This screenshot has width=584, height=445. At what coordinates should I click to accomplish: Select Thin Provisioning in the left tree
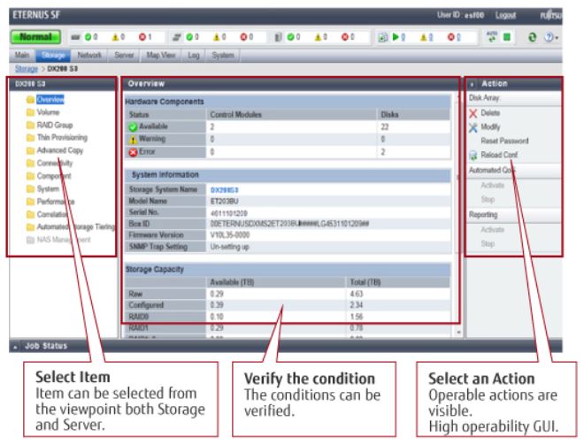click(62, 137)
